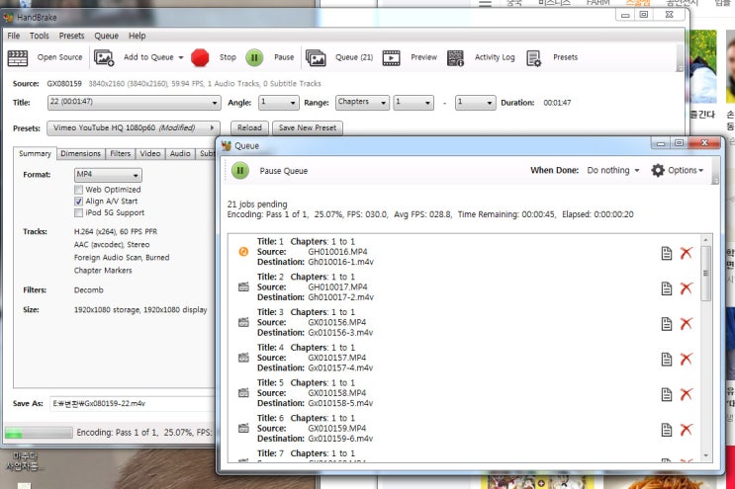The image size is (735, 489).
Task: Remove the Title 1 job with its red X
Action: pos(687,253)
